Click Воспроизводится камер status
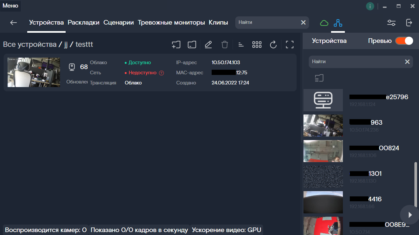Image resolution: width=419 pixels, height=235 pixels. pyautogui.click(x=46, y=230)
